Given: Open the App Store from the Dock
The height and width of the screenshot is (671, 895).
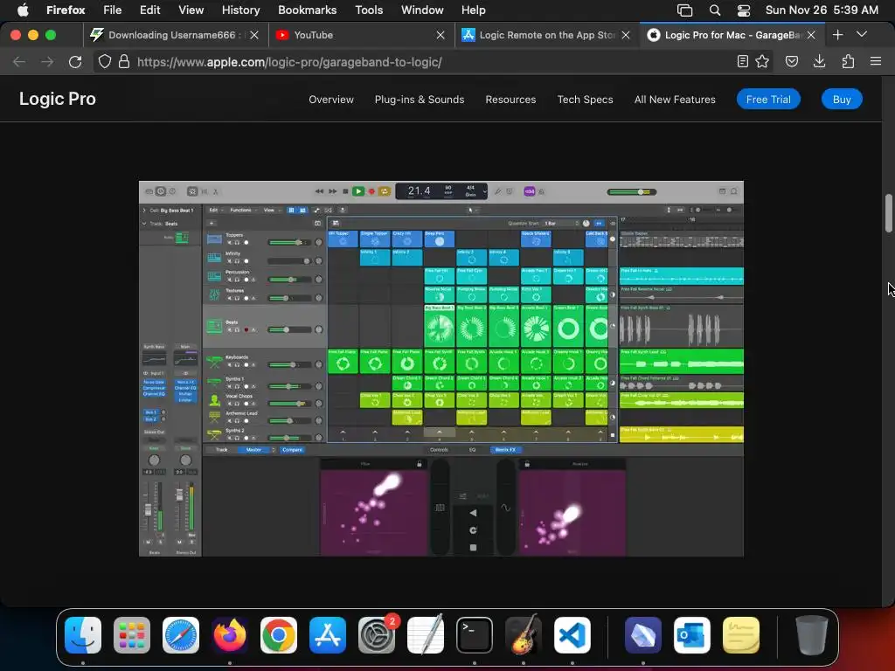Looking at the screenshot, I should coord(328,635).
